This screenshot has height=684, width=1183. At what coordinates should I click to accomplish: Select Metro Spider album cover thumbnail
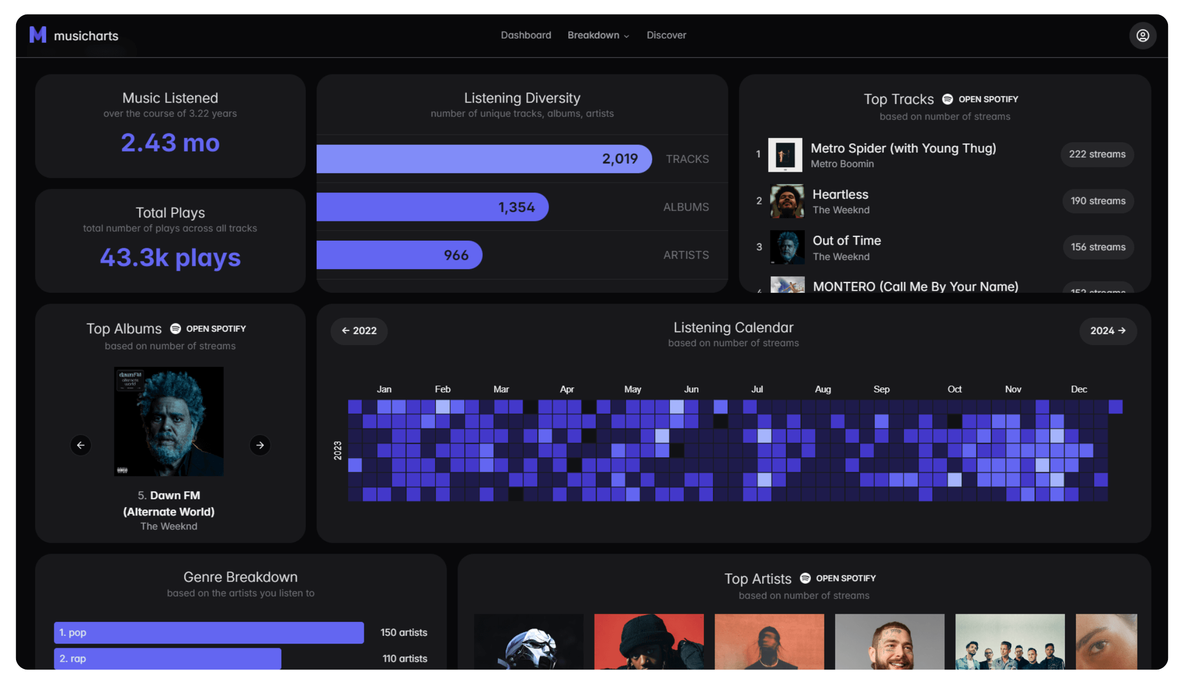(x=785, y=155)
